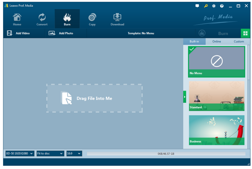Switch to the Online templates tab
This screenshot has height=169, width=252.
216,41
